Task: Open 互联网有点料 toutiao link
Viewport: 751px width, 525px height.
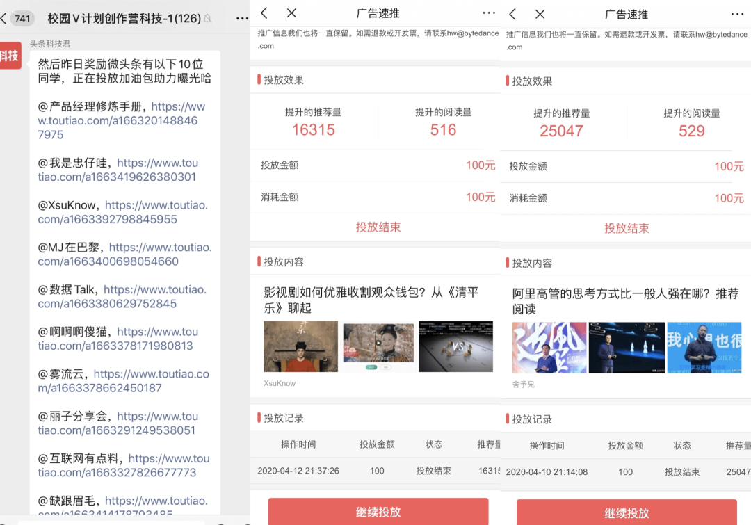Action: coord(124,465)
